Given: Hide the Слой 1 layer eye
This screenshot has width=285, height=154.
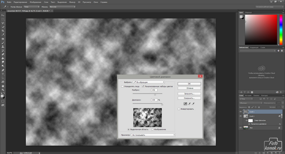Looking at the screenshot, I should click(x=240, y=112).
